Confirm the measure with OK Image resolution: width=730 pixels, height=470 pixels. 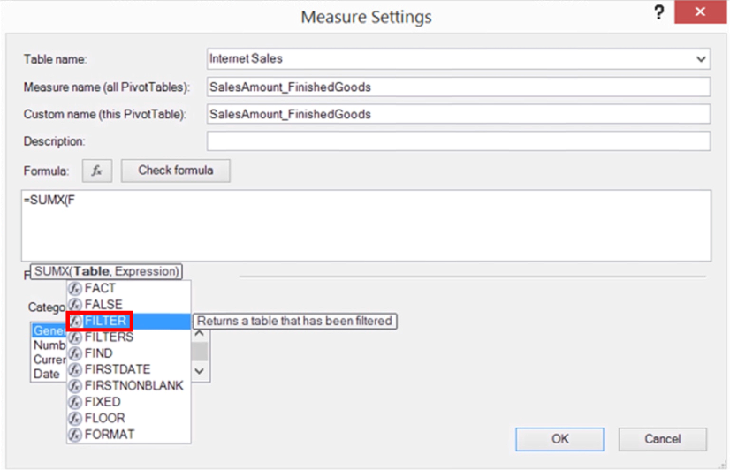tap(560, 438)
